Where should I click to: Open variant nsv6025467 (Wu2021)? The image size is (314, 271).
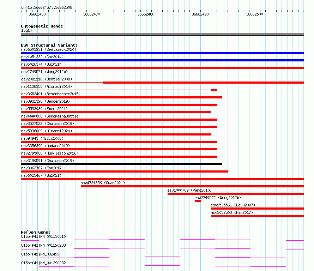pyautogui.click(x=41, y=175)
